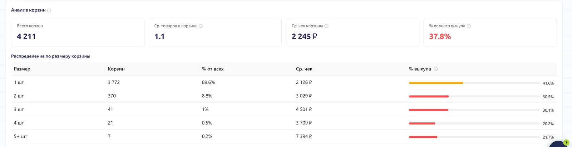572x147 pixels.
Task: Click average check 3 029 ₽
Action: coord(304,96)
